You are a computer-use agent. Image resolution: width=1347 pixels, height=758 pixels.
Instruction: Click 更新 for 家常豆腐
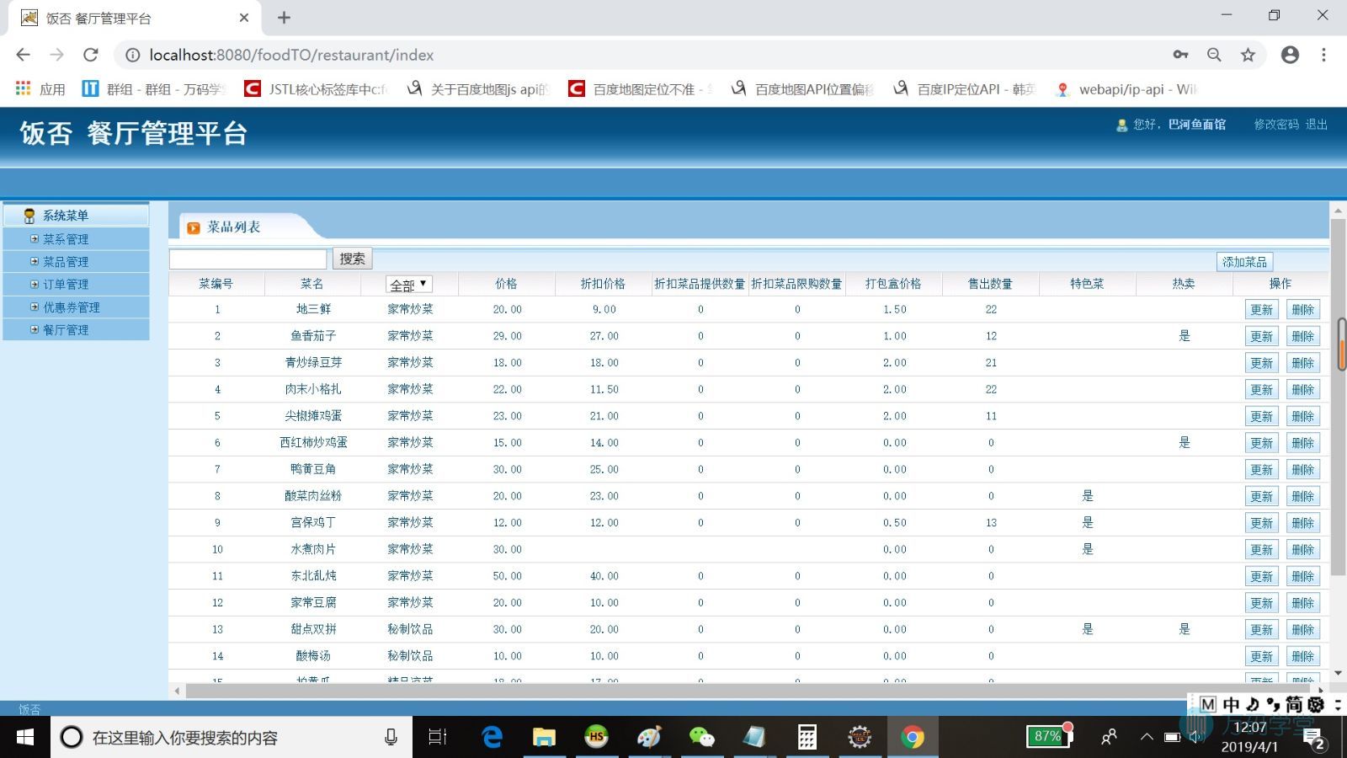click(x=1261, y=603)
